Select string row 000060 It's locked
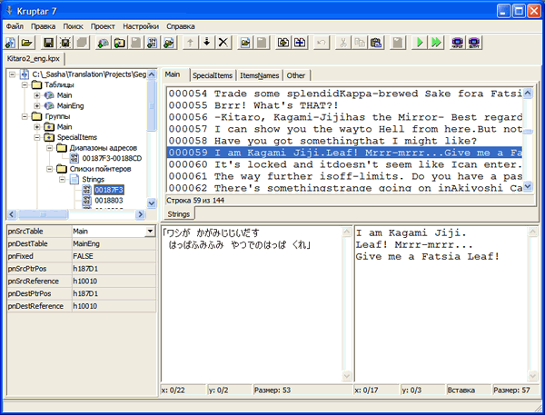545x415 pixels. pyautogui.click(x=344, y=164)
